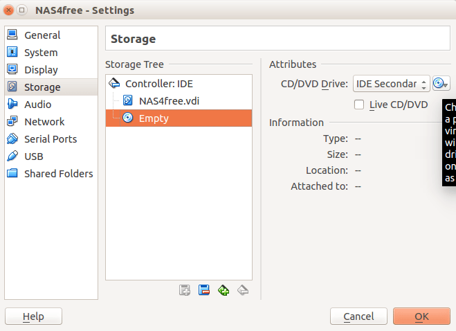
Task: Click the CD/DVD Drive: label
Action: [x=314, y=84]
